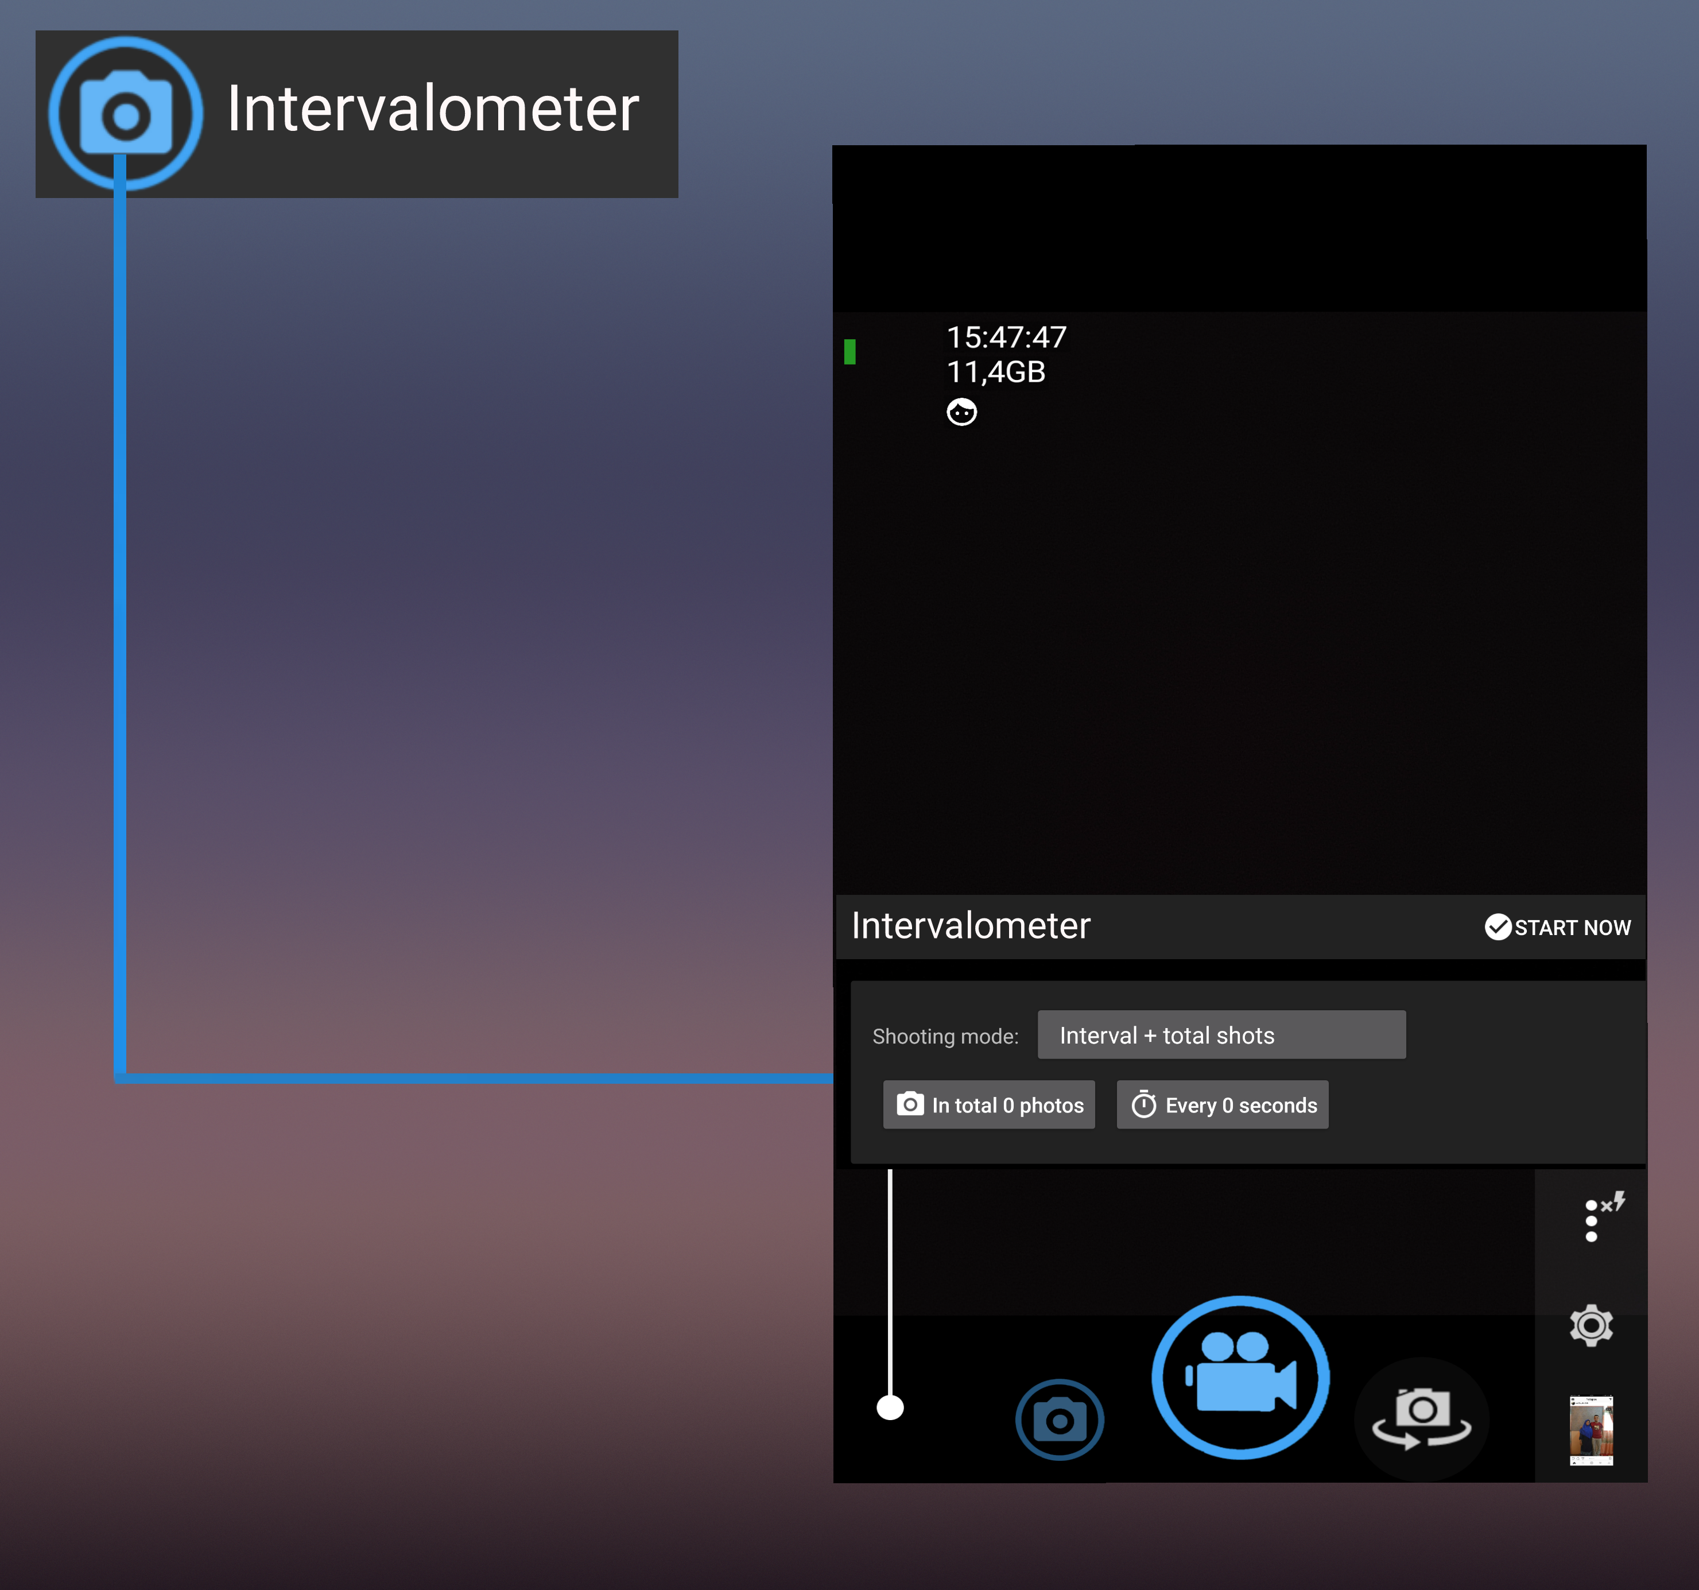
Task: Click the Intervalometer panel heading
Action: pos(971,926)
